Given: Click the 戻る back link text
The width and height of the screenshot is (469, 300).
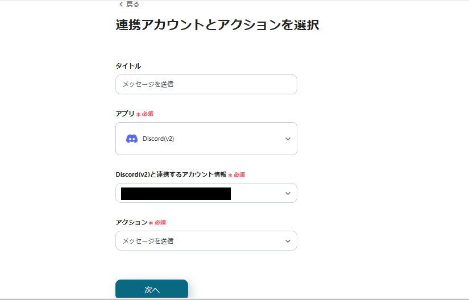Looking at the screenshot, I should coord(132,4).
